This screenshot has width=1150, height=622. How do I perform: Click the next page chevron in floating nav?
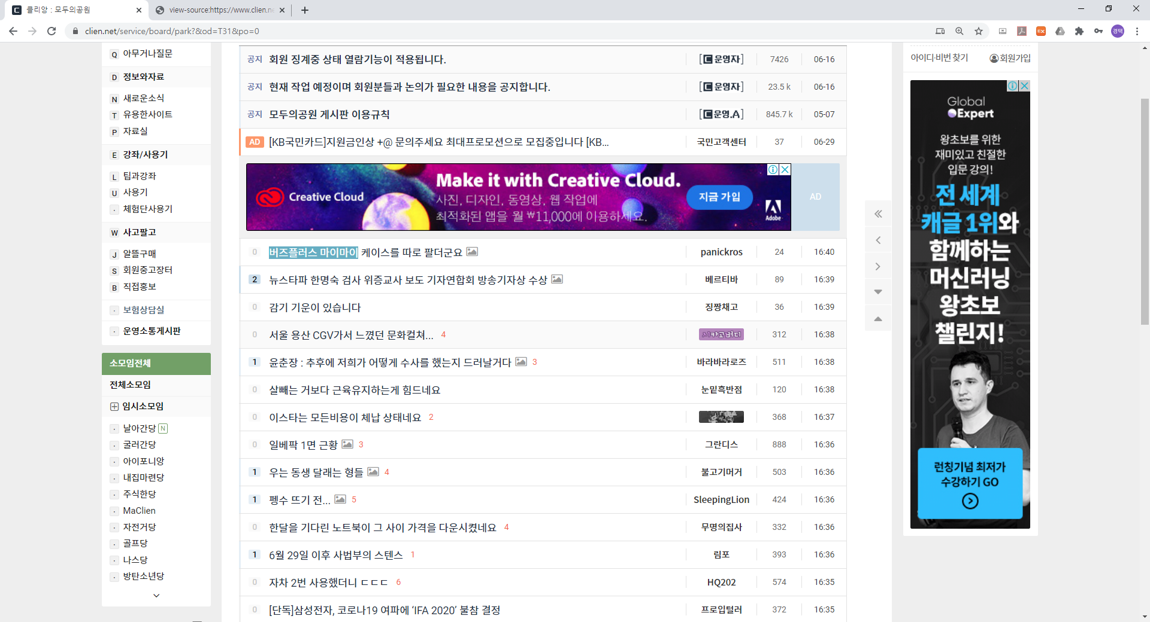[878, 267]
